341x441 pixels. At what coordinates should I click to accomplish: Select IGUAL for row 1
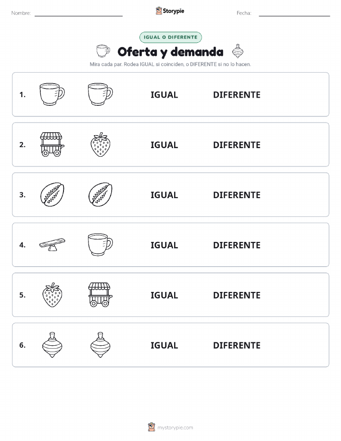coord(164,95)
